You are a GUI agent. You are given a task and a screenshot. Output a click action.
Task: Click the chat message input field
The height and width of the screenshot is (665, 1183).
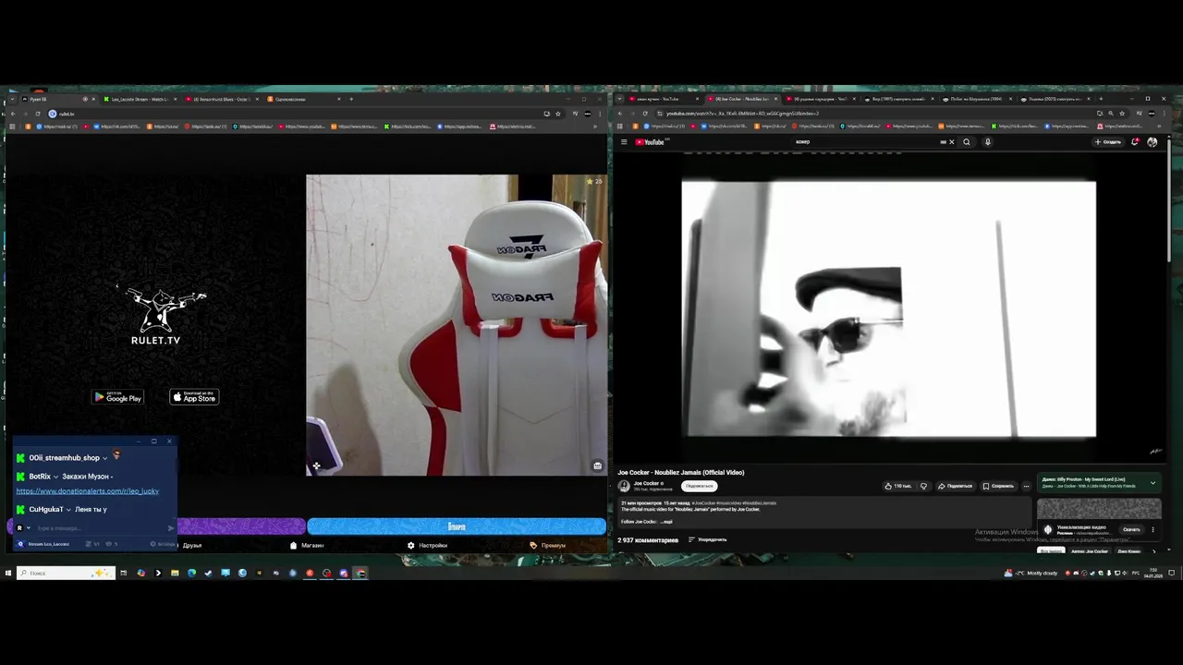100,528
